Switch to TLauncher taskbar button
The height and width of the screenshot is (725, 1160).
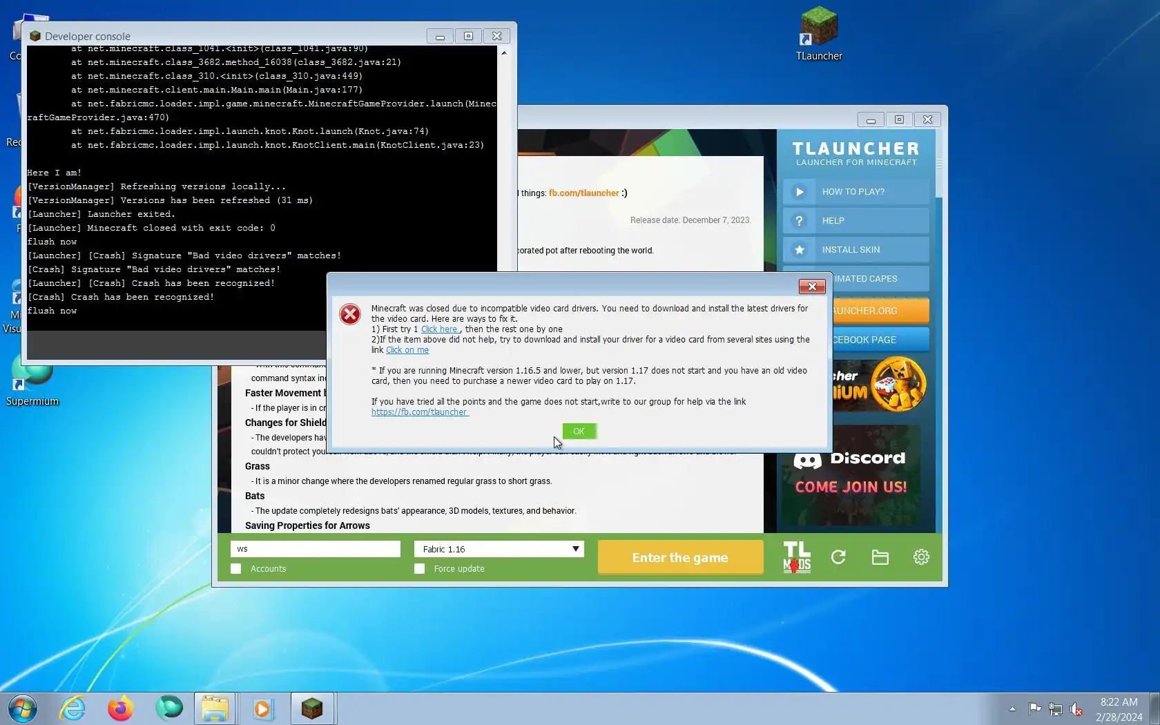[x=312, y=708]
